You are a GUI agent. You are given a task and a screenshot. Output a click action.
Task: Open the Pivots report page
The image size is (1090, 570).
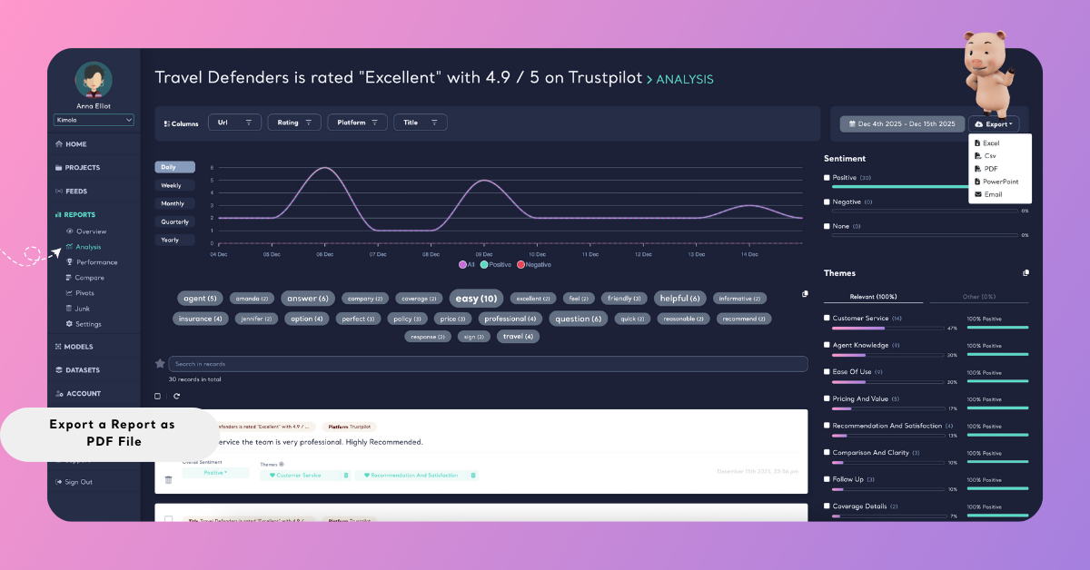click(80, 293)
